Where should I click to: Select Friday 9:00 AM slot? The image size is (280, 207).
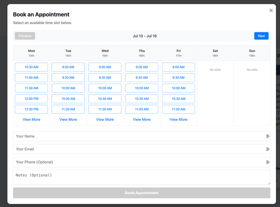[179, 67]
